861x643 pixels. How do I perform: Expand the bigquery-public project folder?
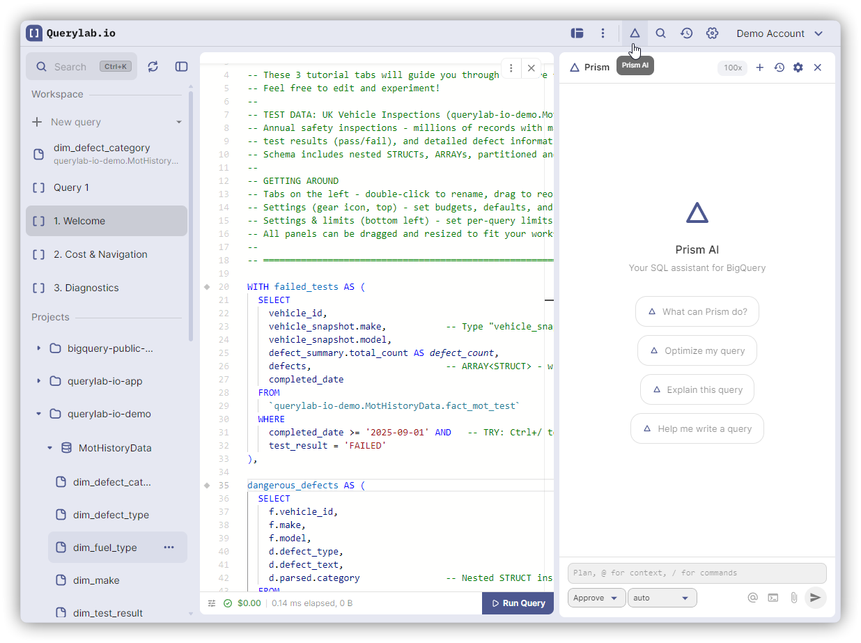point(39,348)
